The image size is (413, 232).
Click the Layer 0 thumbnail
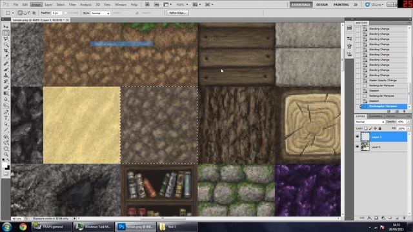[x=365, y=146]
